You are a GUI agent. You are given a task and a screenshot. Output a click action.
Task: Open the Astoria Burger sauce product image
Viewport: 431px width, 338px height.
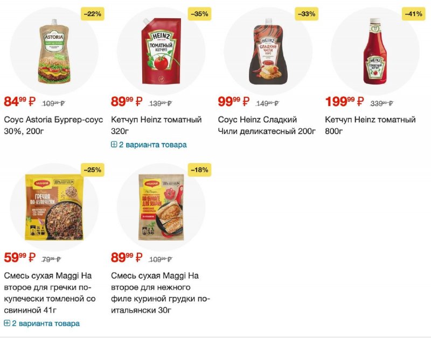coord(54,51)
